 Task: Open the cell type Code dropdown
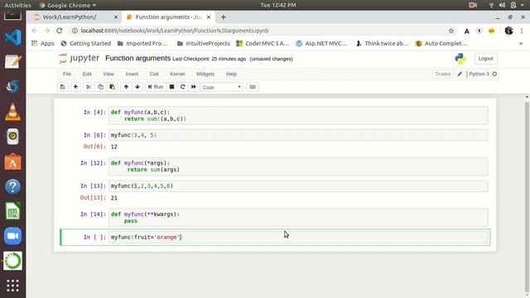tap(222, 87)
